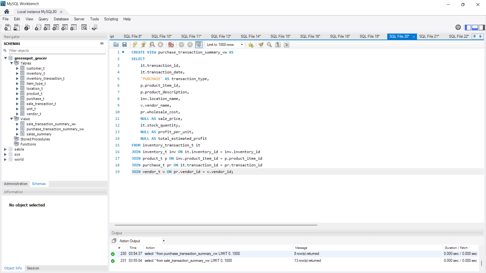Viewport: 486px width, 273px height.
Task: Rollback the current transaction
Action: tap(190, 44)
